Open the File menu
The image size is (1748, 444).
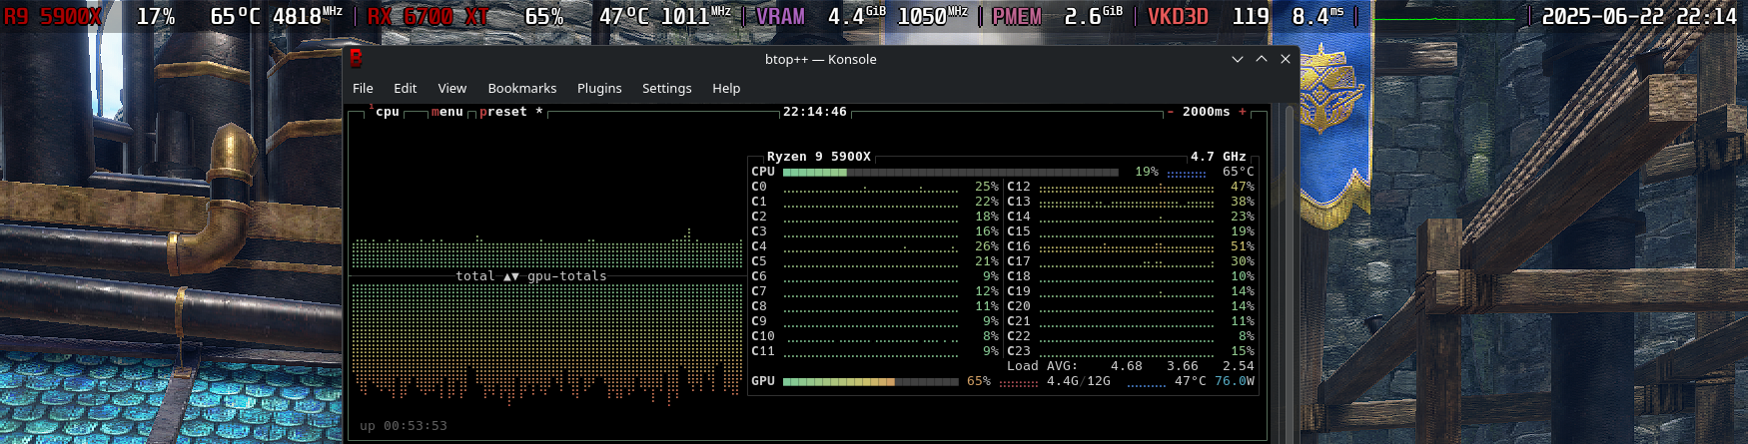(x=363, y=88)
